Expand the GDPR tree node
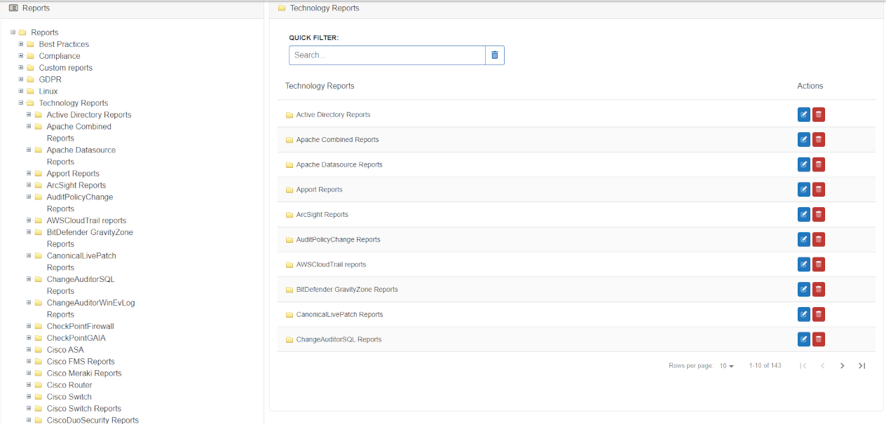Screen dimensions: 886x424 point(21,79)
